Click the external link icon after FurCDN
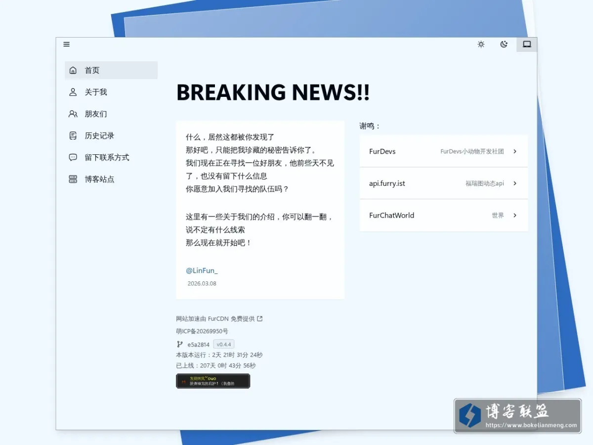Image resolution: width=593 pixels, height=445 pixels. (x=260, y=319)
